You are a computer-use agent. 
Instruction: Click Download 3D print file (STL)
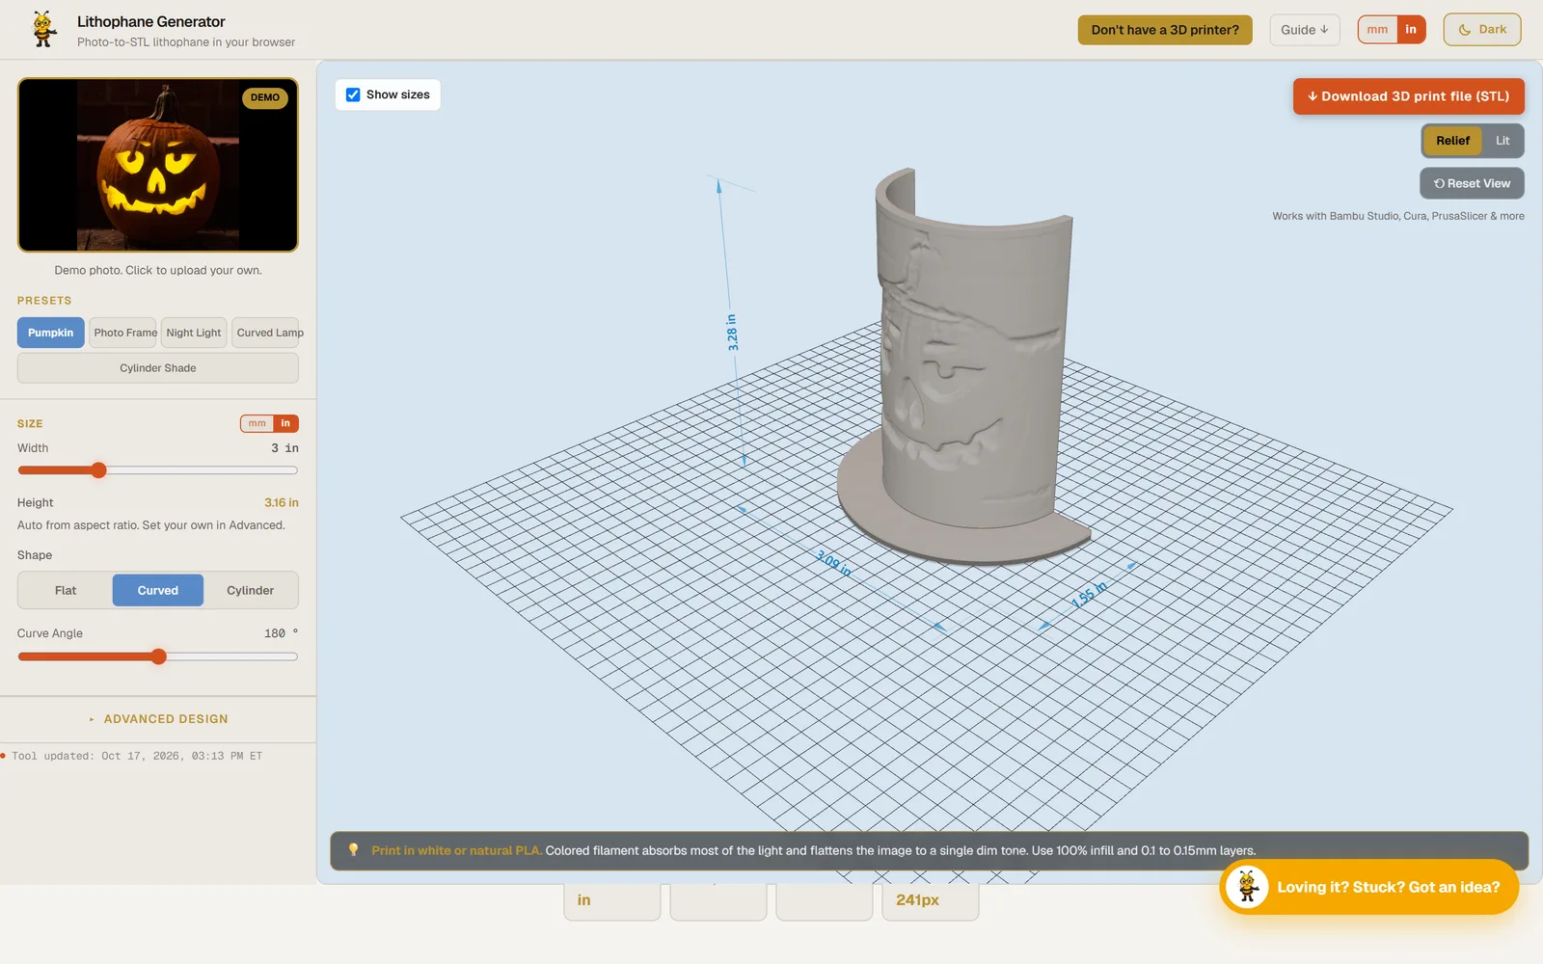pyautogui.click(x=1408, y=96)
